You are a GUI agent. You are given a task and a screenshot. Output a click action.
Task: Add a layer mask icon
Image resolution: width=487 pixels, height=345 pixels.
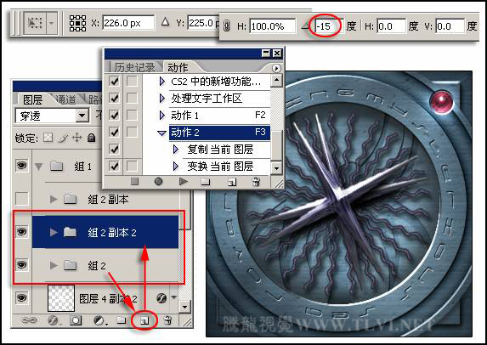click(x=76, y=320)
